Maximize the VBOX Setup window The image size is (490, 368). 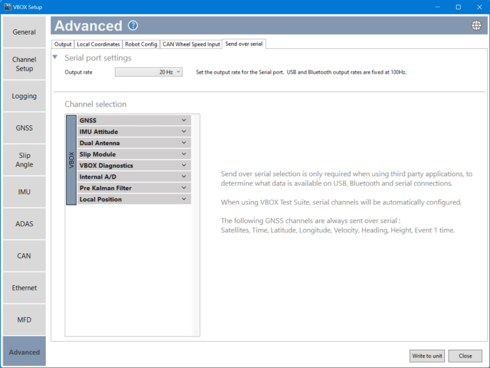click(458, 7)
